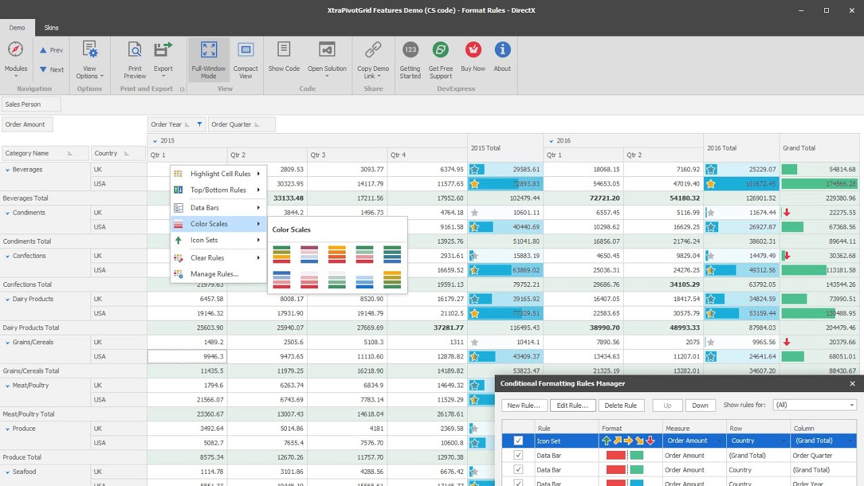Click the 2015 Total column header
The width and height of the screenshot is (864, 486).
pyautogui.click(x=505, y=148)
